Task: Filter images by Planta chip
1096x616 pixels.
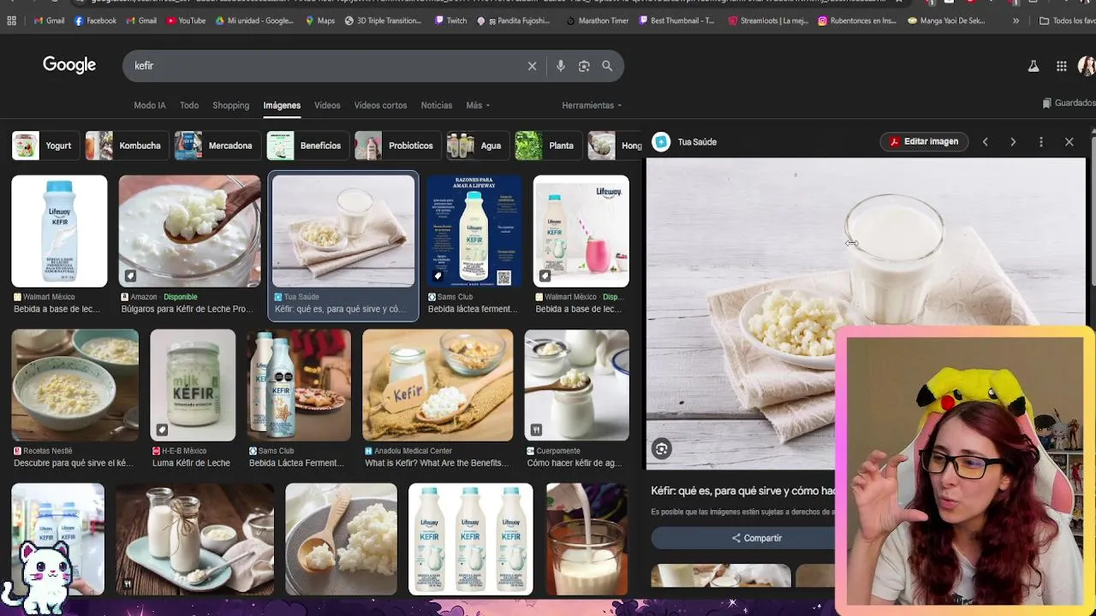Action: (547, 145)
